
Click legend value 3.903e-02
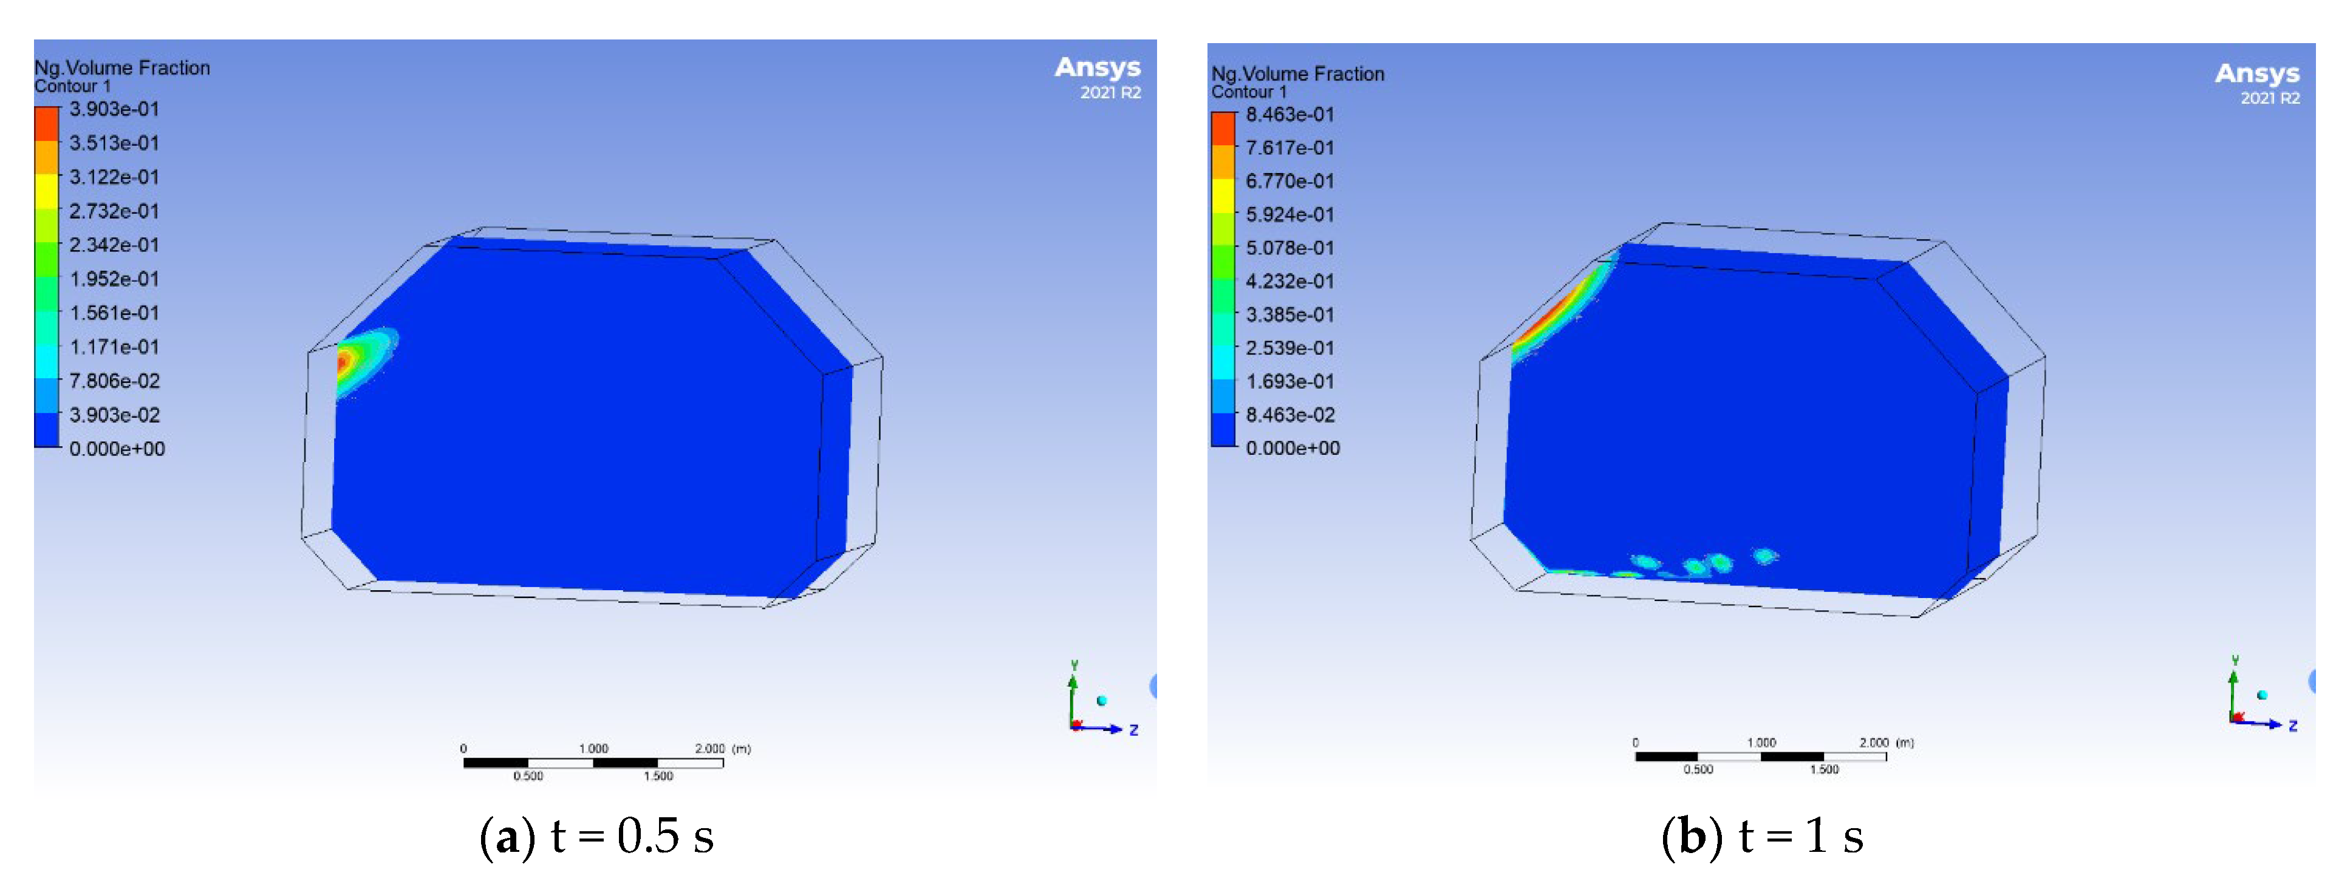tap(114, 415)
